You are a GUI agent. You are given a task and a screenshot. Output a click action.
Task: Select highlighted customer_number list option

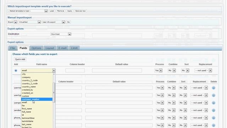(x=37, y=99)
